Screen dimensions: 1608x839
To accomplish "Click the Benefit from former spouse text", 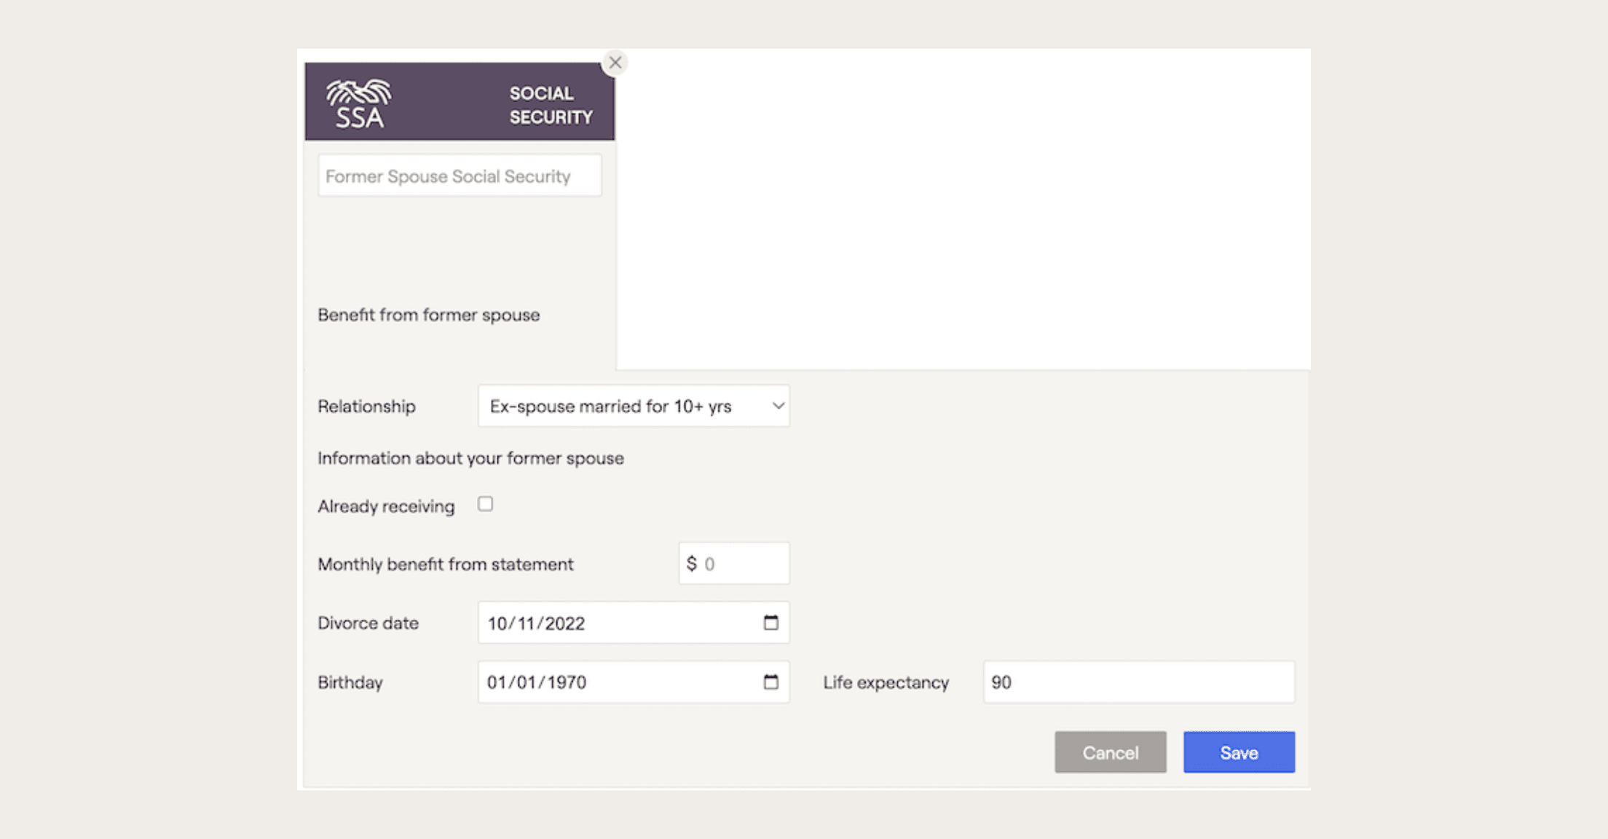I will (429, 315).
